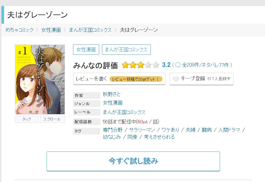Click the 人間ドラマ tag
Viewport: 265px width, 182px height.
tap(229, 130)
